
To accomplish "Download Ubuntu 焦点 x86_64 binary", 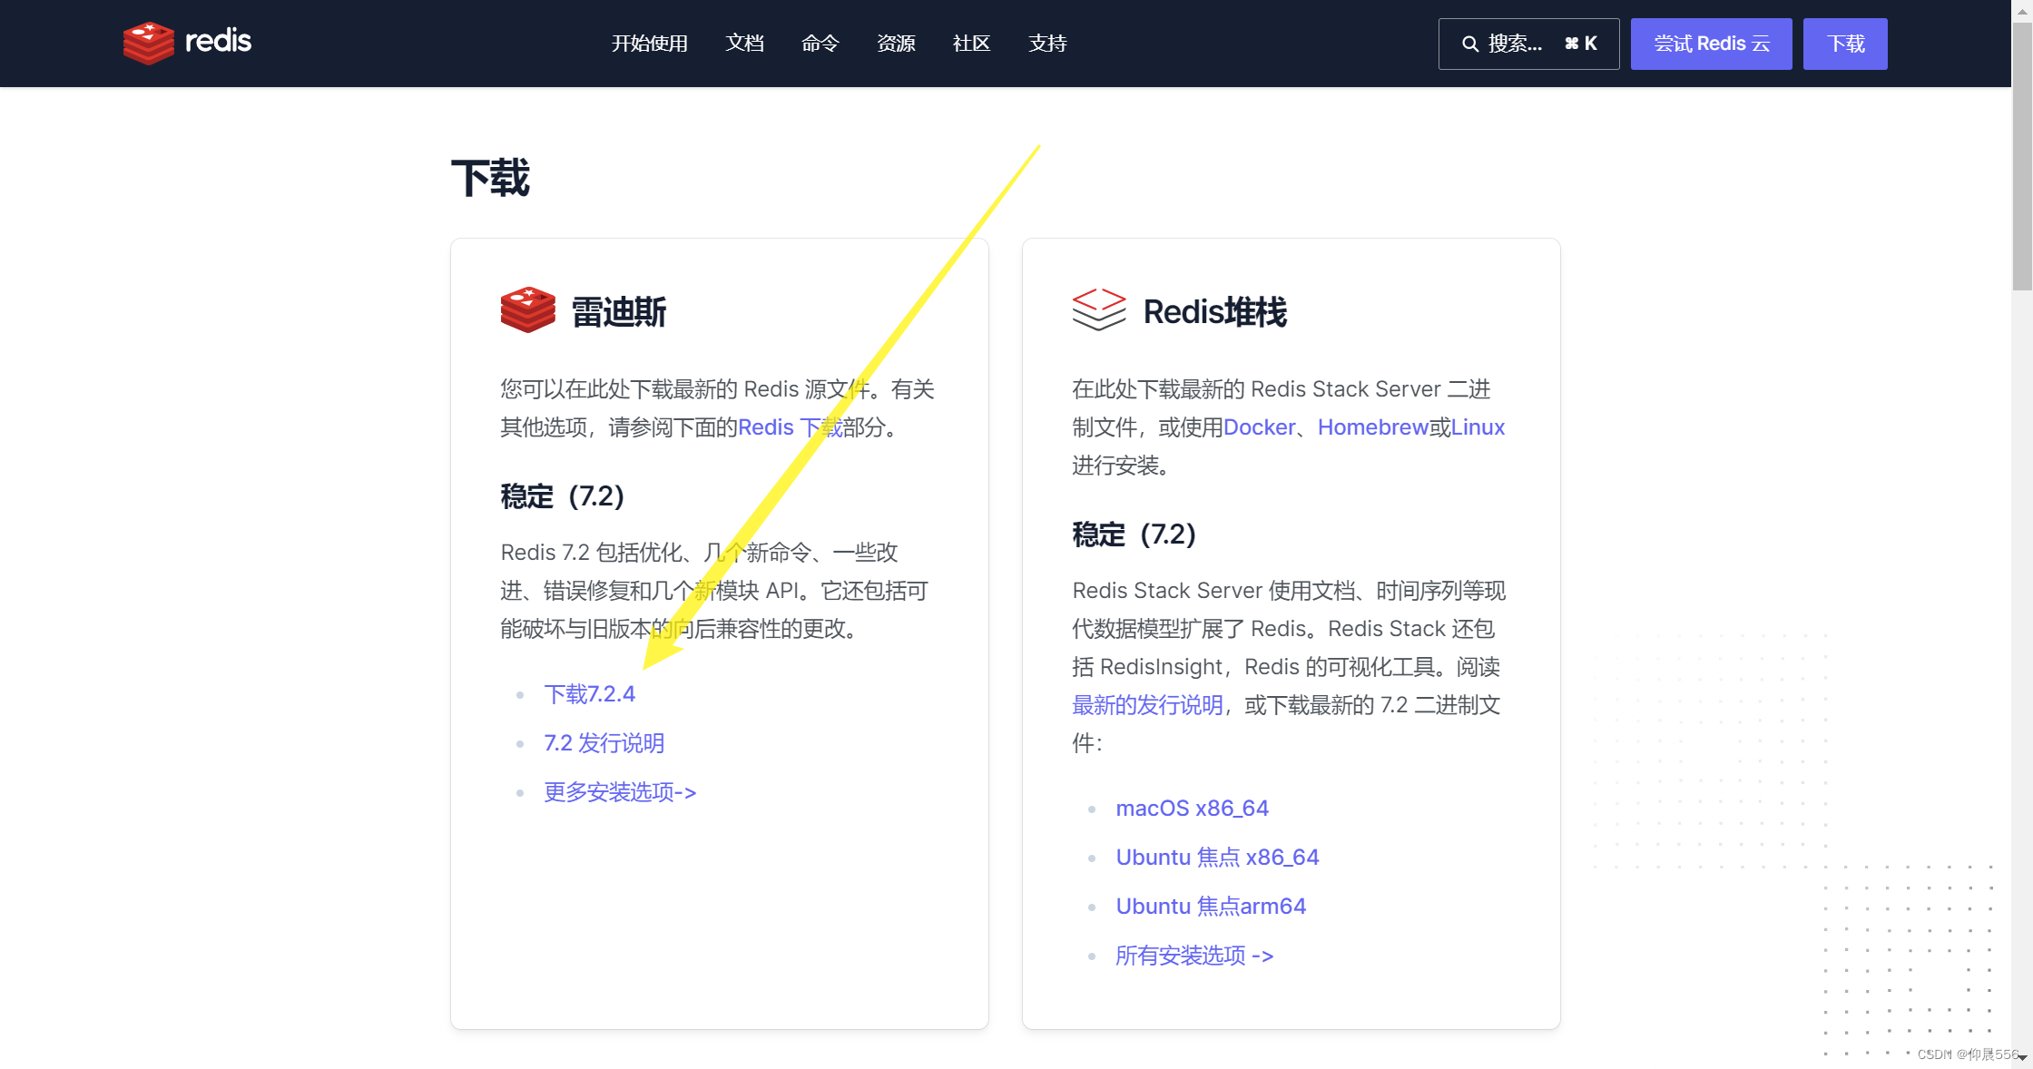I will point(1217,858).
